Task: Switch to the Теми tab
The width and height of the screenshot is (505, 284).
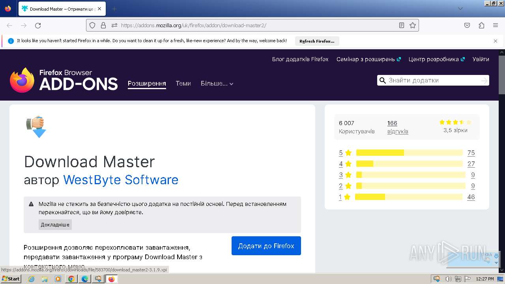Action: (x=183, y=84)
